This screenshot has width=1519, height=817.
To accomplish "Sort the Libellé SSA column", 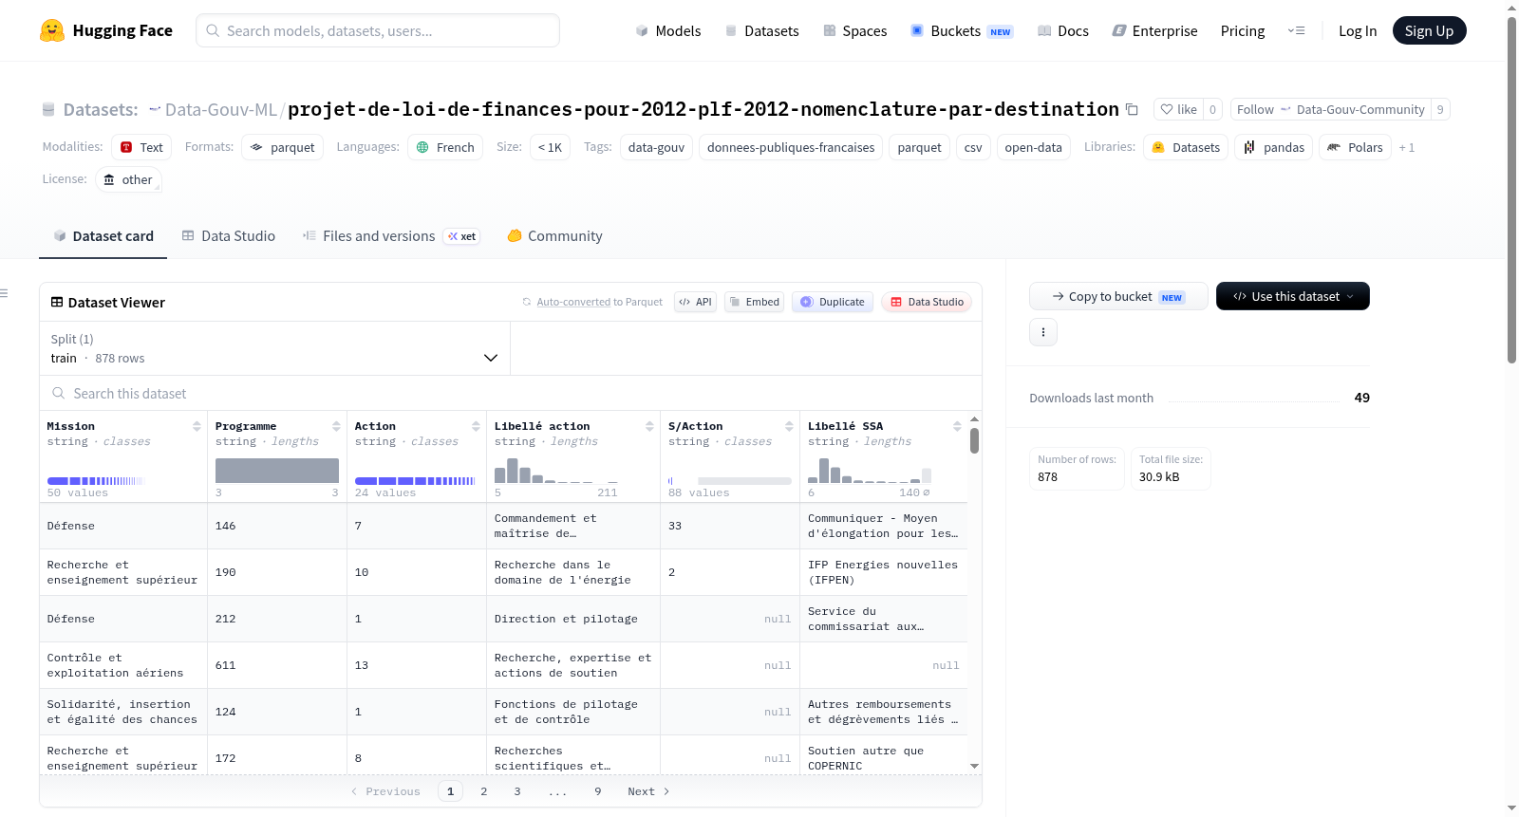I will click(x=957, y=426).
